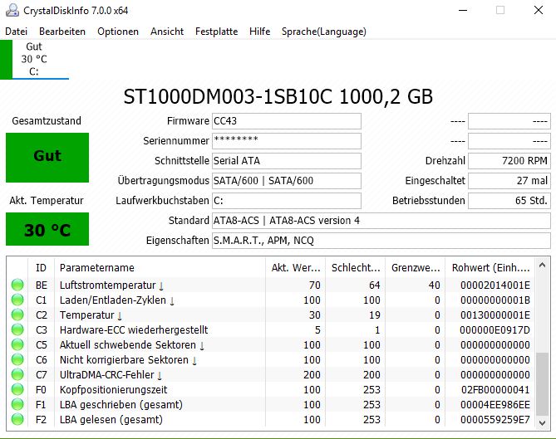Click the ID column header
556x439 pixels.
pos(41,268)
